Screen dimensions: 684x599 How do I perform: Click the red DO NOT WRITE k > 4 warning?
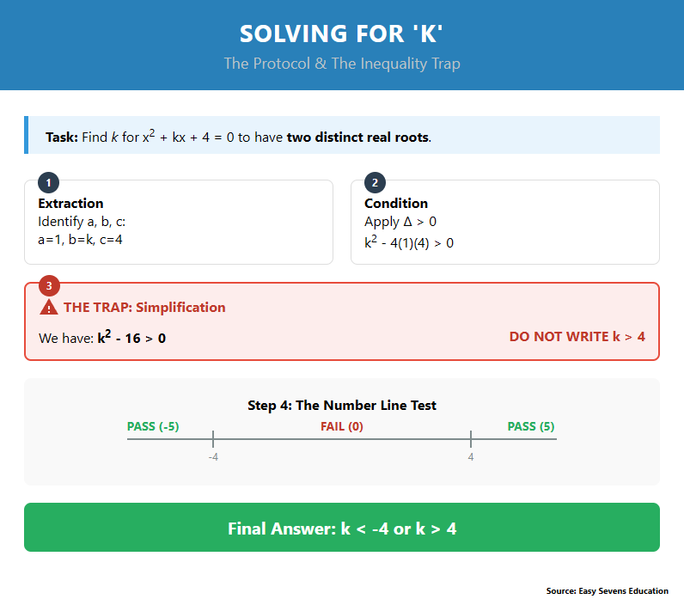(x=577, y=336)
